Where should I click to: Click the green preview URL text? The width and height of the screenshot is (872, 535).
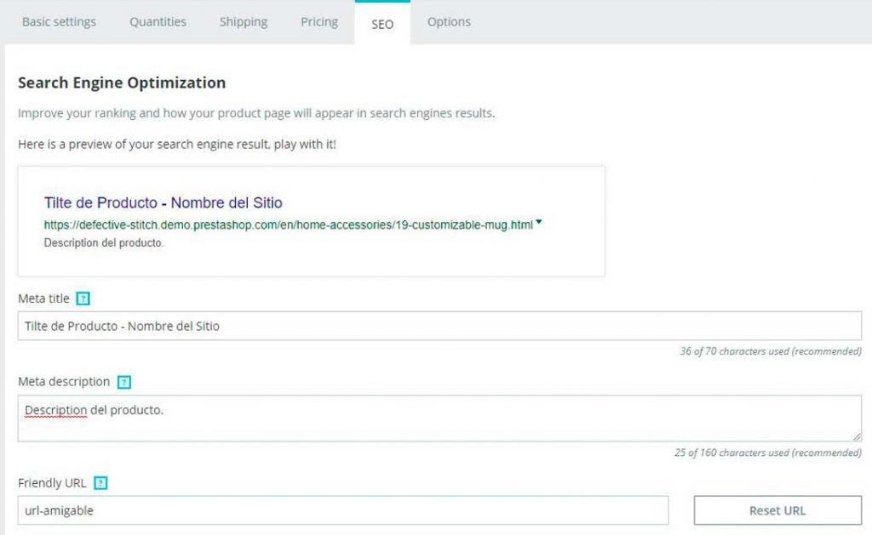click(288, 225)
